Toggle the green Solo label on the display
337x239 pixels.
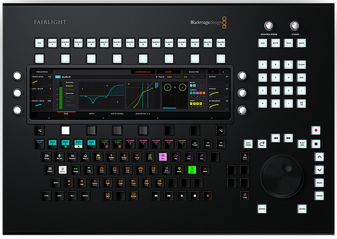[185, 76]
